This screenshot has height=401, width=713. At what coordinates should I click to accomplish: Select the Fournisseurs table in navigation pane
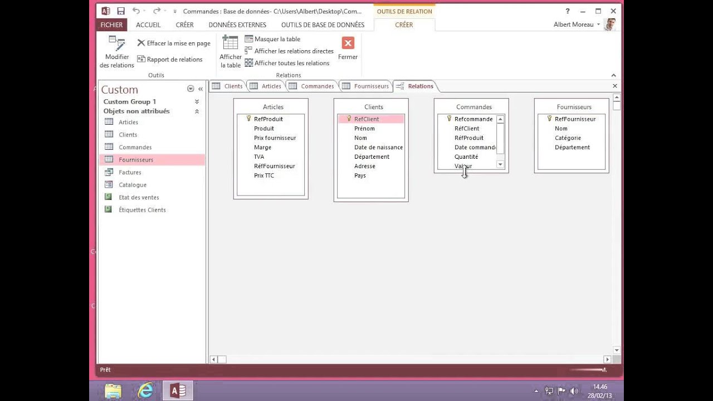click(152, 160)
